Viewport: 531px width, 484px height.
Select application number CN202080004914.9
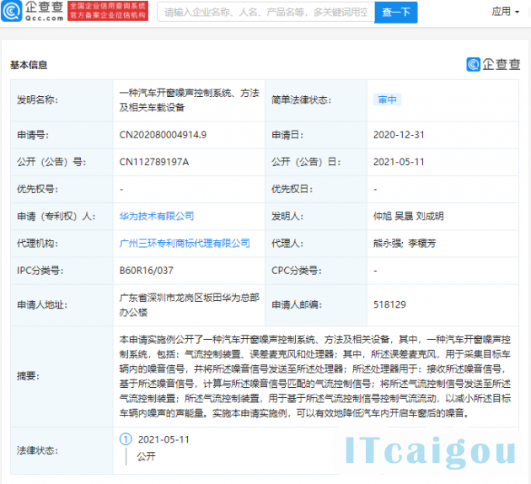coord(163,135)
